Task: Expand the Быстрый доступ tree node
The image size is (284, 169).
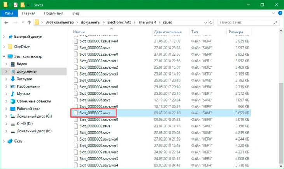Action: [4, 37]
